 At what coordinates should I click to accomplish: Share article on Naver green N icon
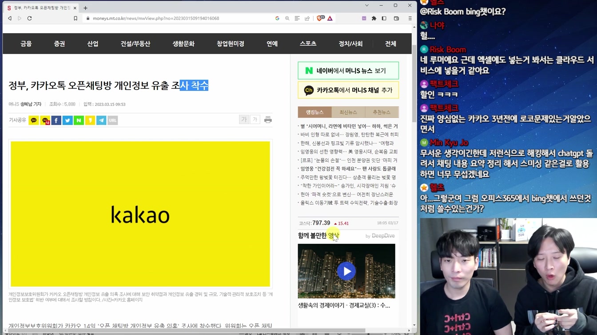click(79, 120)
